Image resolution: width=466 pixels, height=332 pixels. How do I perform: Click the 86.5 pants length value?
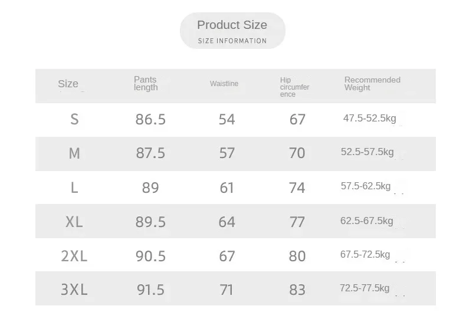(150, 120)
